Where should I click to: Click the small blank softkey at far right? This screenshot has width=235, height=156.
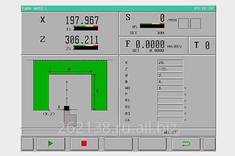pyautogui.click(x=210, y=144)
